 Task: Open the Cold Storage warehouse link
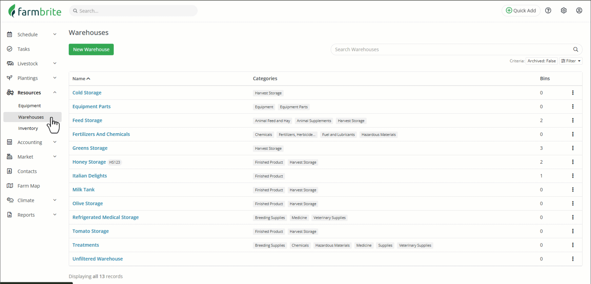point(87,93)
